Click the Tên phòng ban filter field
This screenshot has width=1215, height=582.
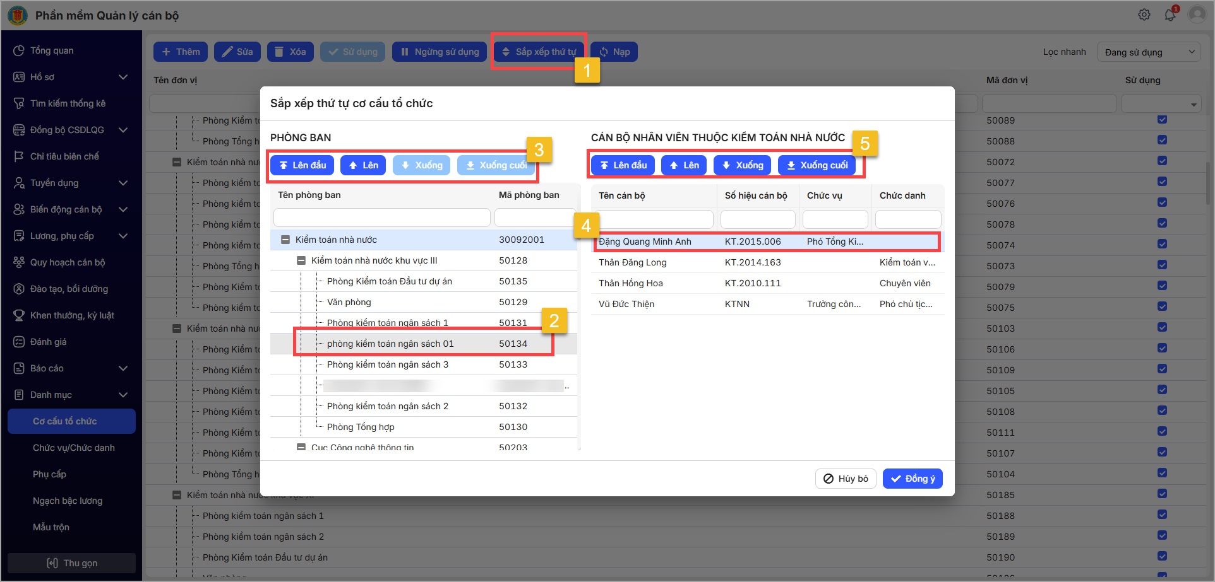click(381, 218)
